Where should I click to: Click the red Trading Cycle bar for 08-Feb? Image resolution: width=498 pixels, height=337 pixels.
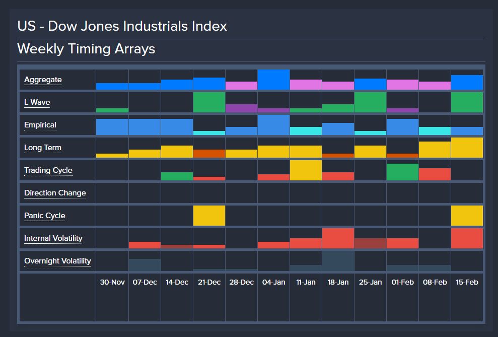pyautogui.click(x=435, y=174)
